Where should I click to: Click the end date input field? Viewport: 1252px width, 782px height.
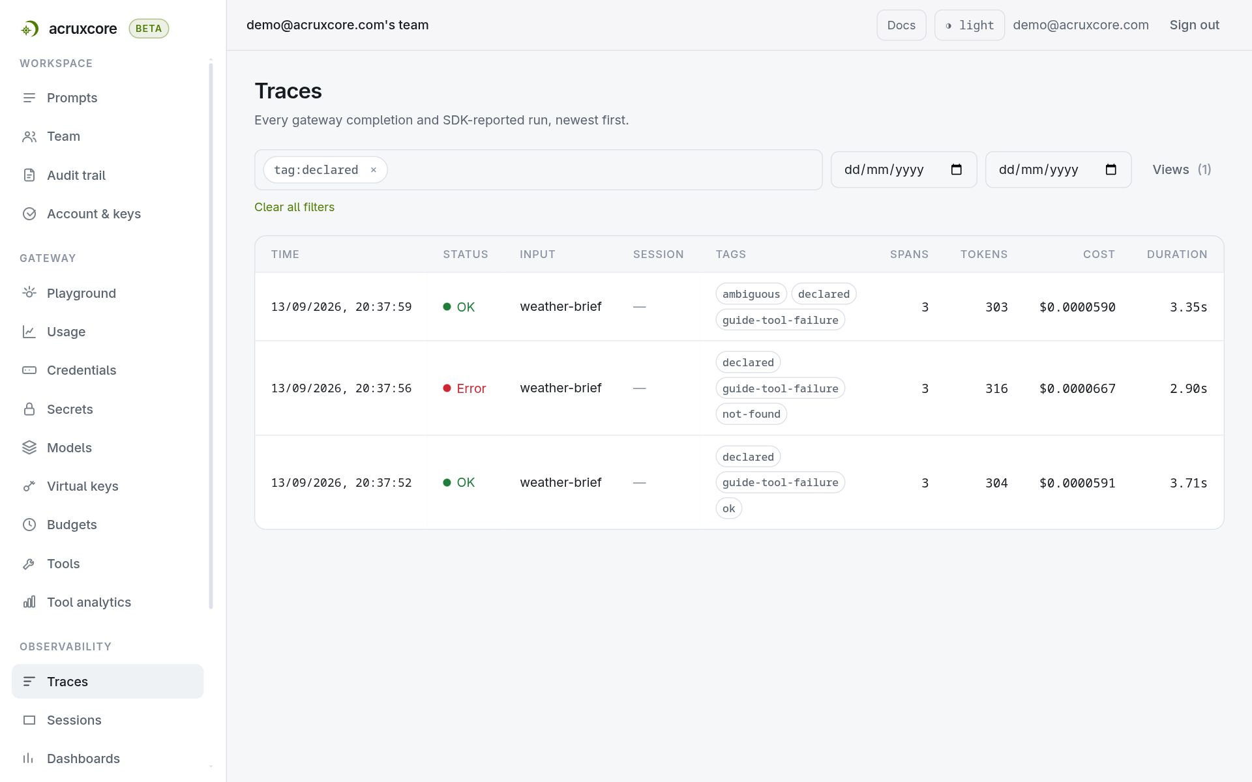(1058, 169)
